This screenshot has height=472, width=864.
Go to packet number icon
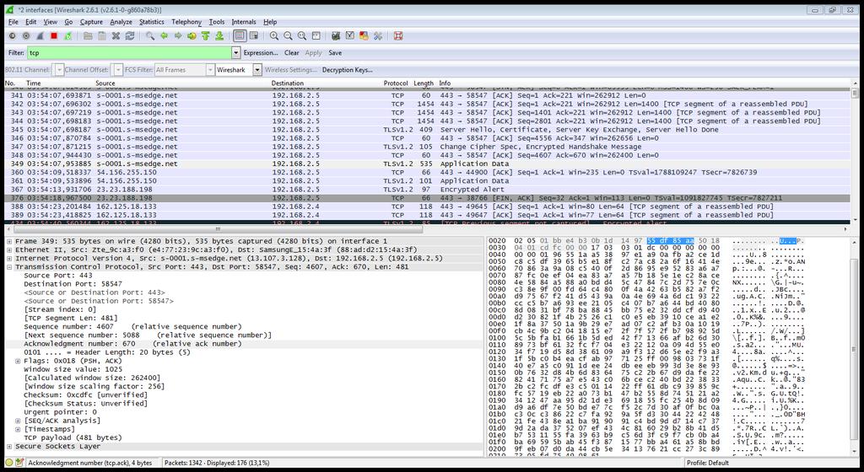tap(192, 35)
